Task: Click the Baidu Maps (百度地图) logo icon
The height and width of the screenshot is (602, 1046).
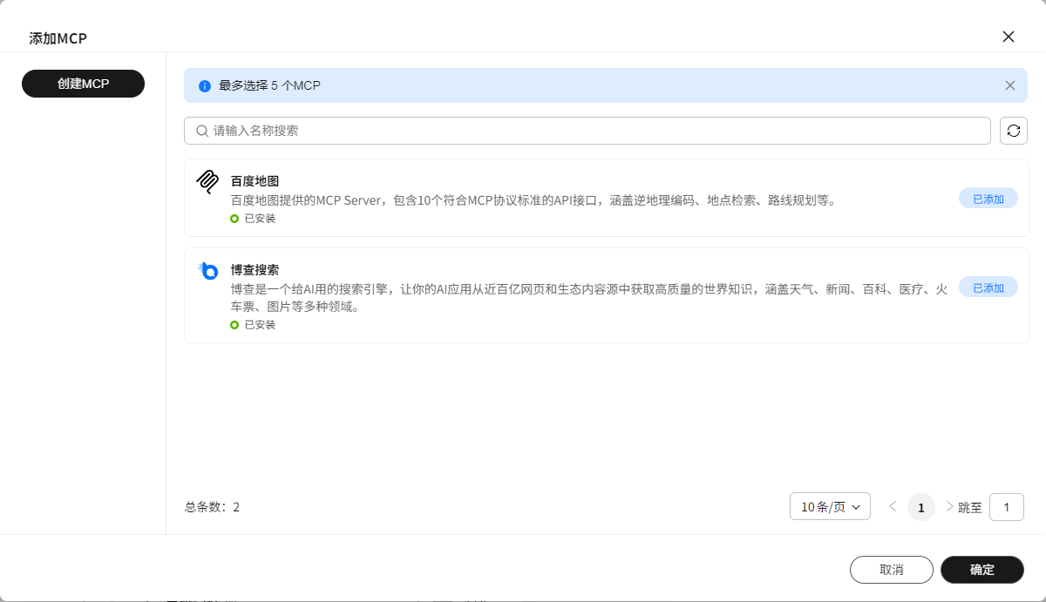Action: click(207, 181)
